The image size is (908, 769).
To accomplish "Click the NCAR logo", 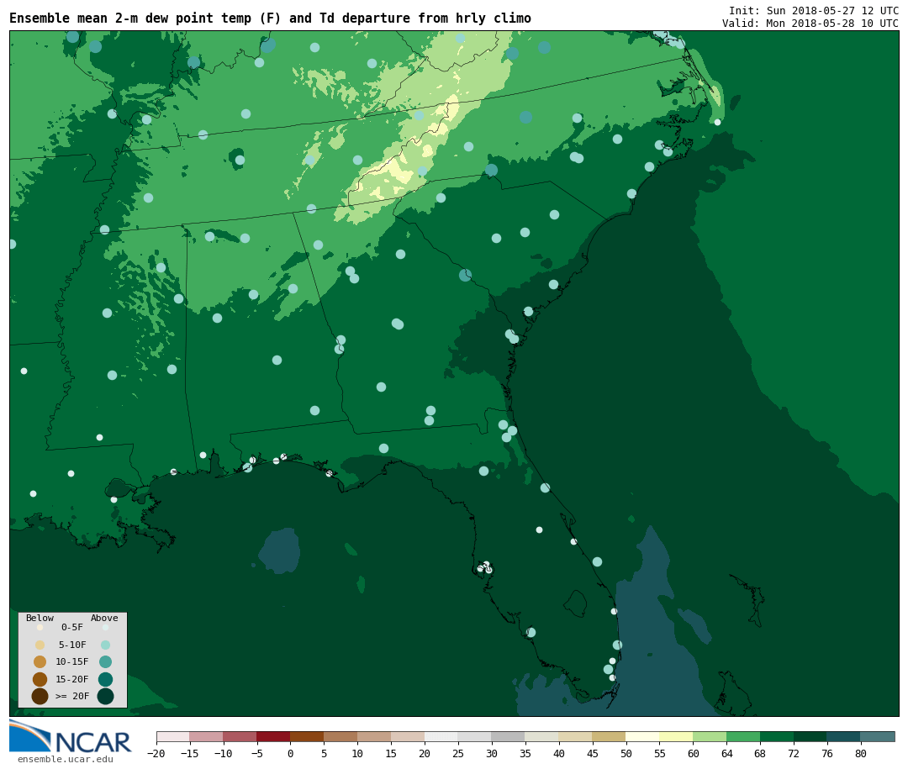I will 70,736.
